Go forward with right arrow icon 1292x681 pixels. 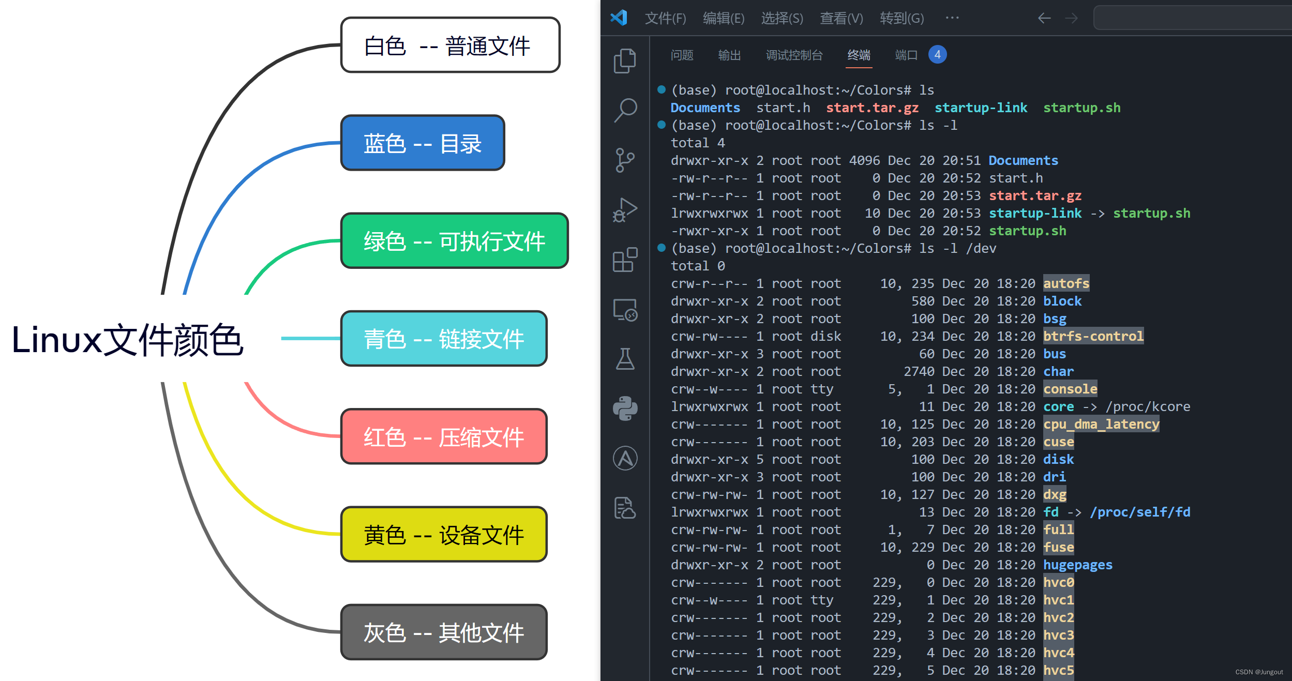(1071, 18)
